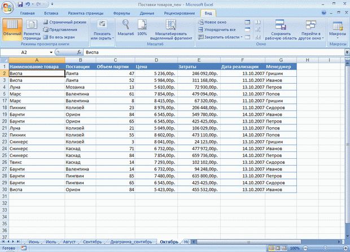Open the quick access toolbar customize arrow
The image size is (350, 252).
[x=52, y=5]
